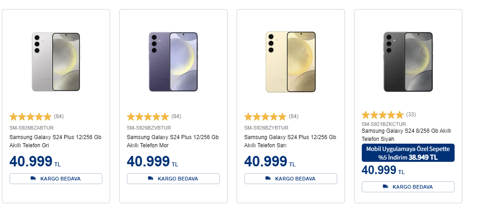Click the black Galaxy S24 phone image

pyautogui.click(x=408, y=62)
